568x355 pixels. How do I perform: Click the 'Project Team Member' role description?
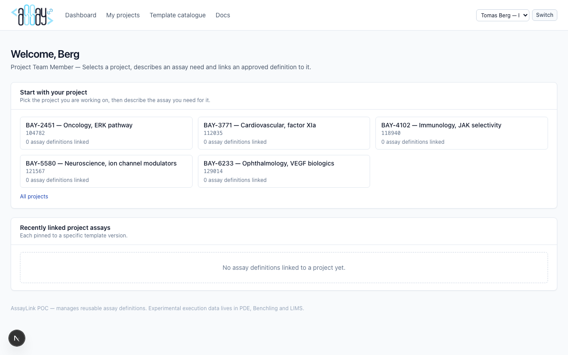click(161, 67)
